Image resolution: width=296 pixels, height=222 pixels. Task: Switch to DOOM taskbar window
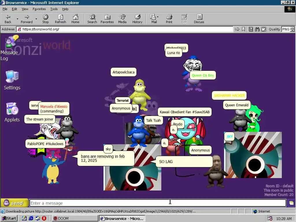click(x=75, y=219)
